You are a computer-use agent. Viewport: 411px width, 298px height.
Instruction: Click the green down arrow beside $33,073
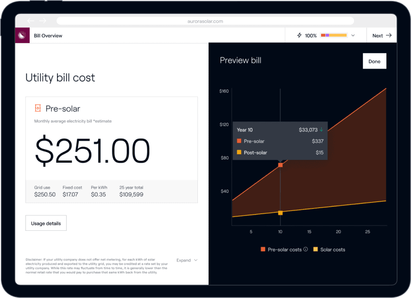322,129
